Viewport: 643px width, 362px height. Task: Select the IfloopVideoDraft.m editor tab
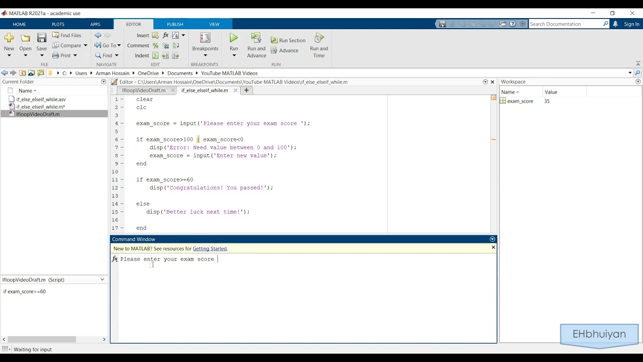144,90
